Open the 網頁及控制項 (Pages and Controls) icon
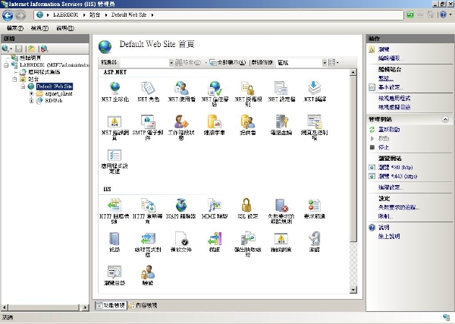This screenshot has height=324, width=455. [315, 121]
